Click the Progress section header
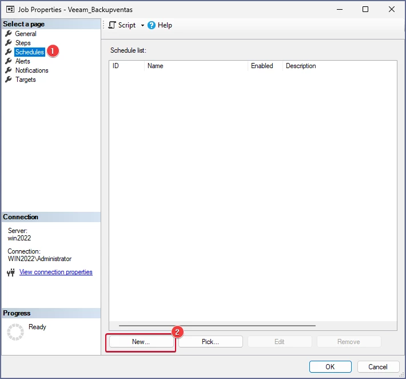The height and width of the screenshot is (379, 406). [x=51, y=313]
